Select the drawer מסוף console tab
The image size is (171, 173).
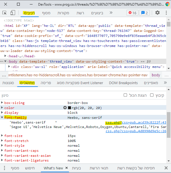point(15,168)
